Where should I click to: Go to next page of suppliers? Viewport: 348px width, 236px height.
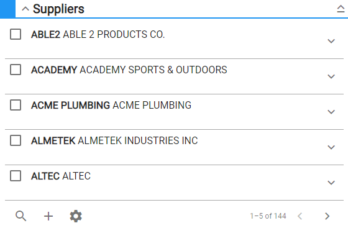tap(327, 216)
